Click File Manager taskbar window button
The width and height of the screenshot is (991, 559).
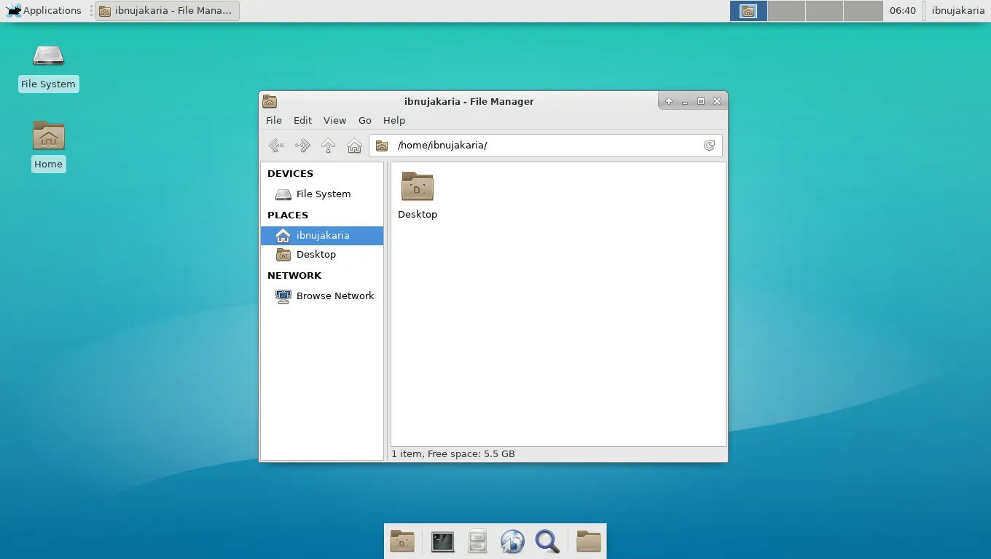[168, 10]
